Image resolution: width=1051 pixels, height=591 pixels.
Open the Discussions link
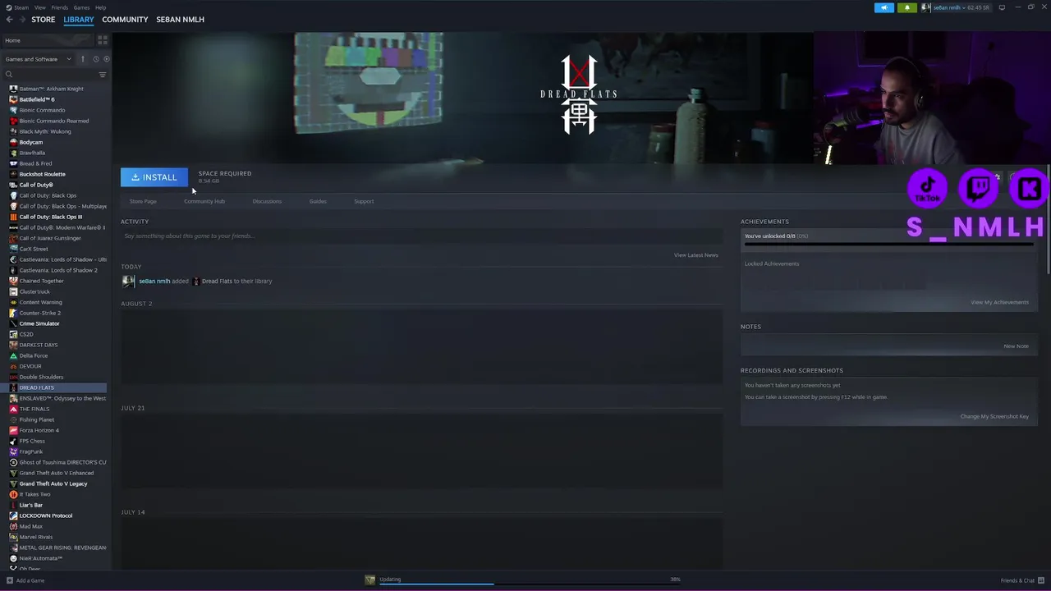pos(267,201)
